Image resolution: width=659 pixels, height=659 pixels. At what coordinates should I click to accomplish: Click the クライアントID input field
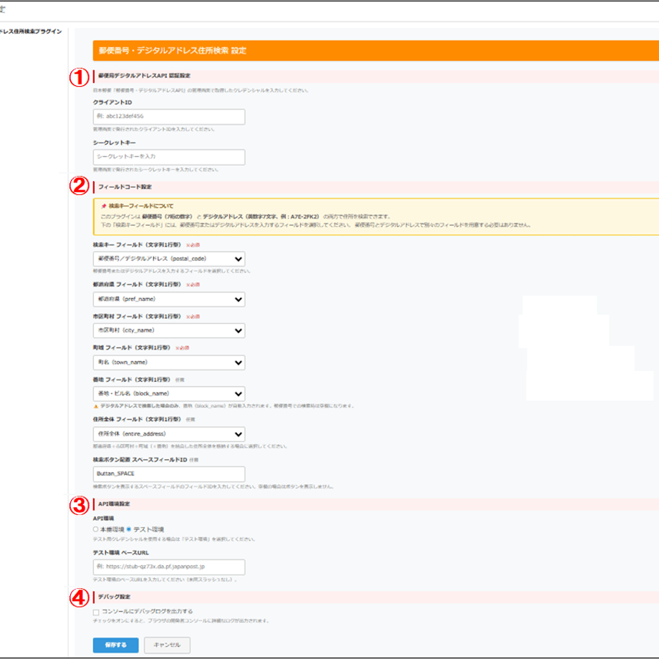coord(169,117)
